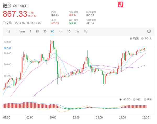The image size is (157, 124).
Task: Click the 1.78 price change value
Action: tap(31, 13)
